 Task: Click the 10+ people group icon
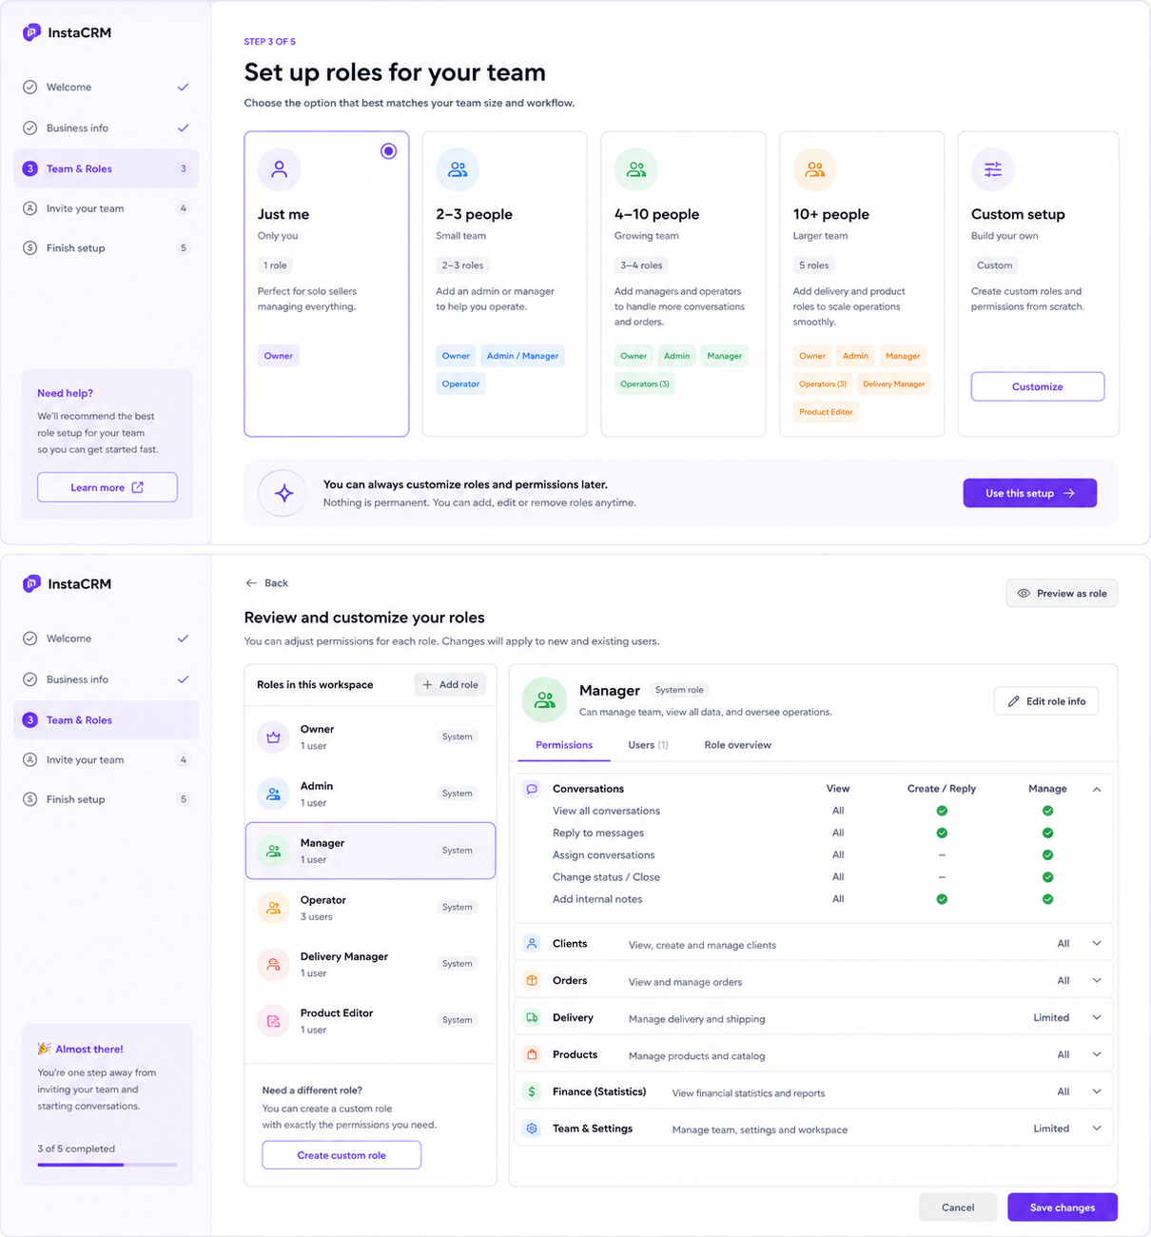(x=814, y=169)
